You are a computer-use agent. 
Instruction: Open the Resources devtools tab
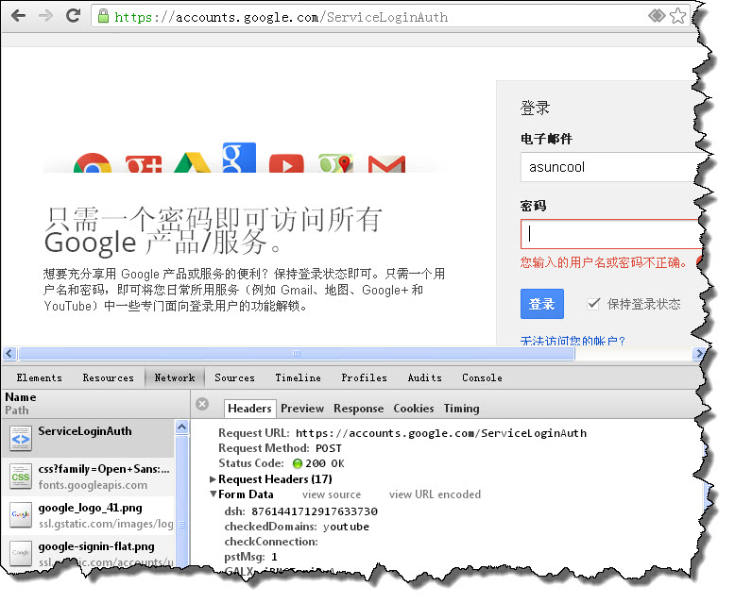(x=109, y=377)
